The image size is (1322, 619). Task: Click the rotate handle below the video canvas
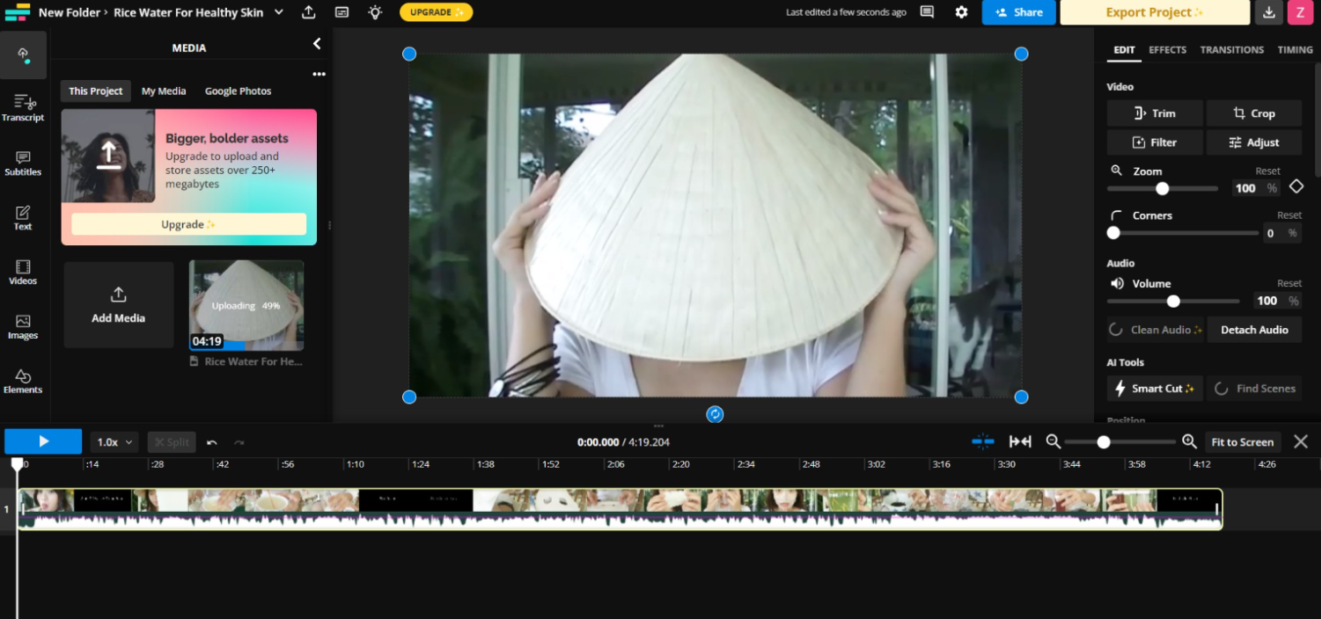(x=715, y=414)
